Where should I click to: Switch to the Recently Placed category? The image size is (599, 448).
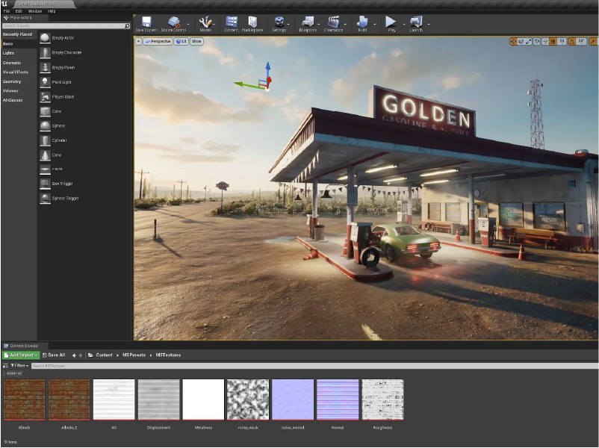19,34
